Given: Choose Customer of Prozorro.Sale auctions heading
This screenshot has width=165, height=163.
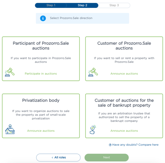Looking at the screenshot, I should (124, 46).
